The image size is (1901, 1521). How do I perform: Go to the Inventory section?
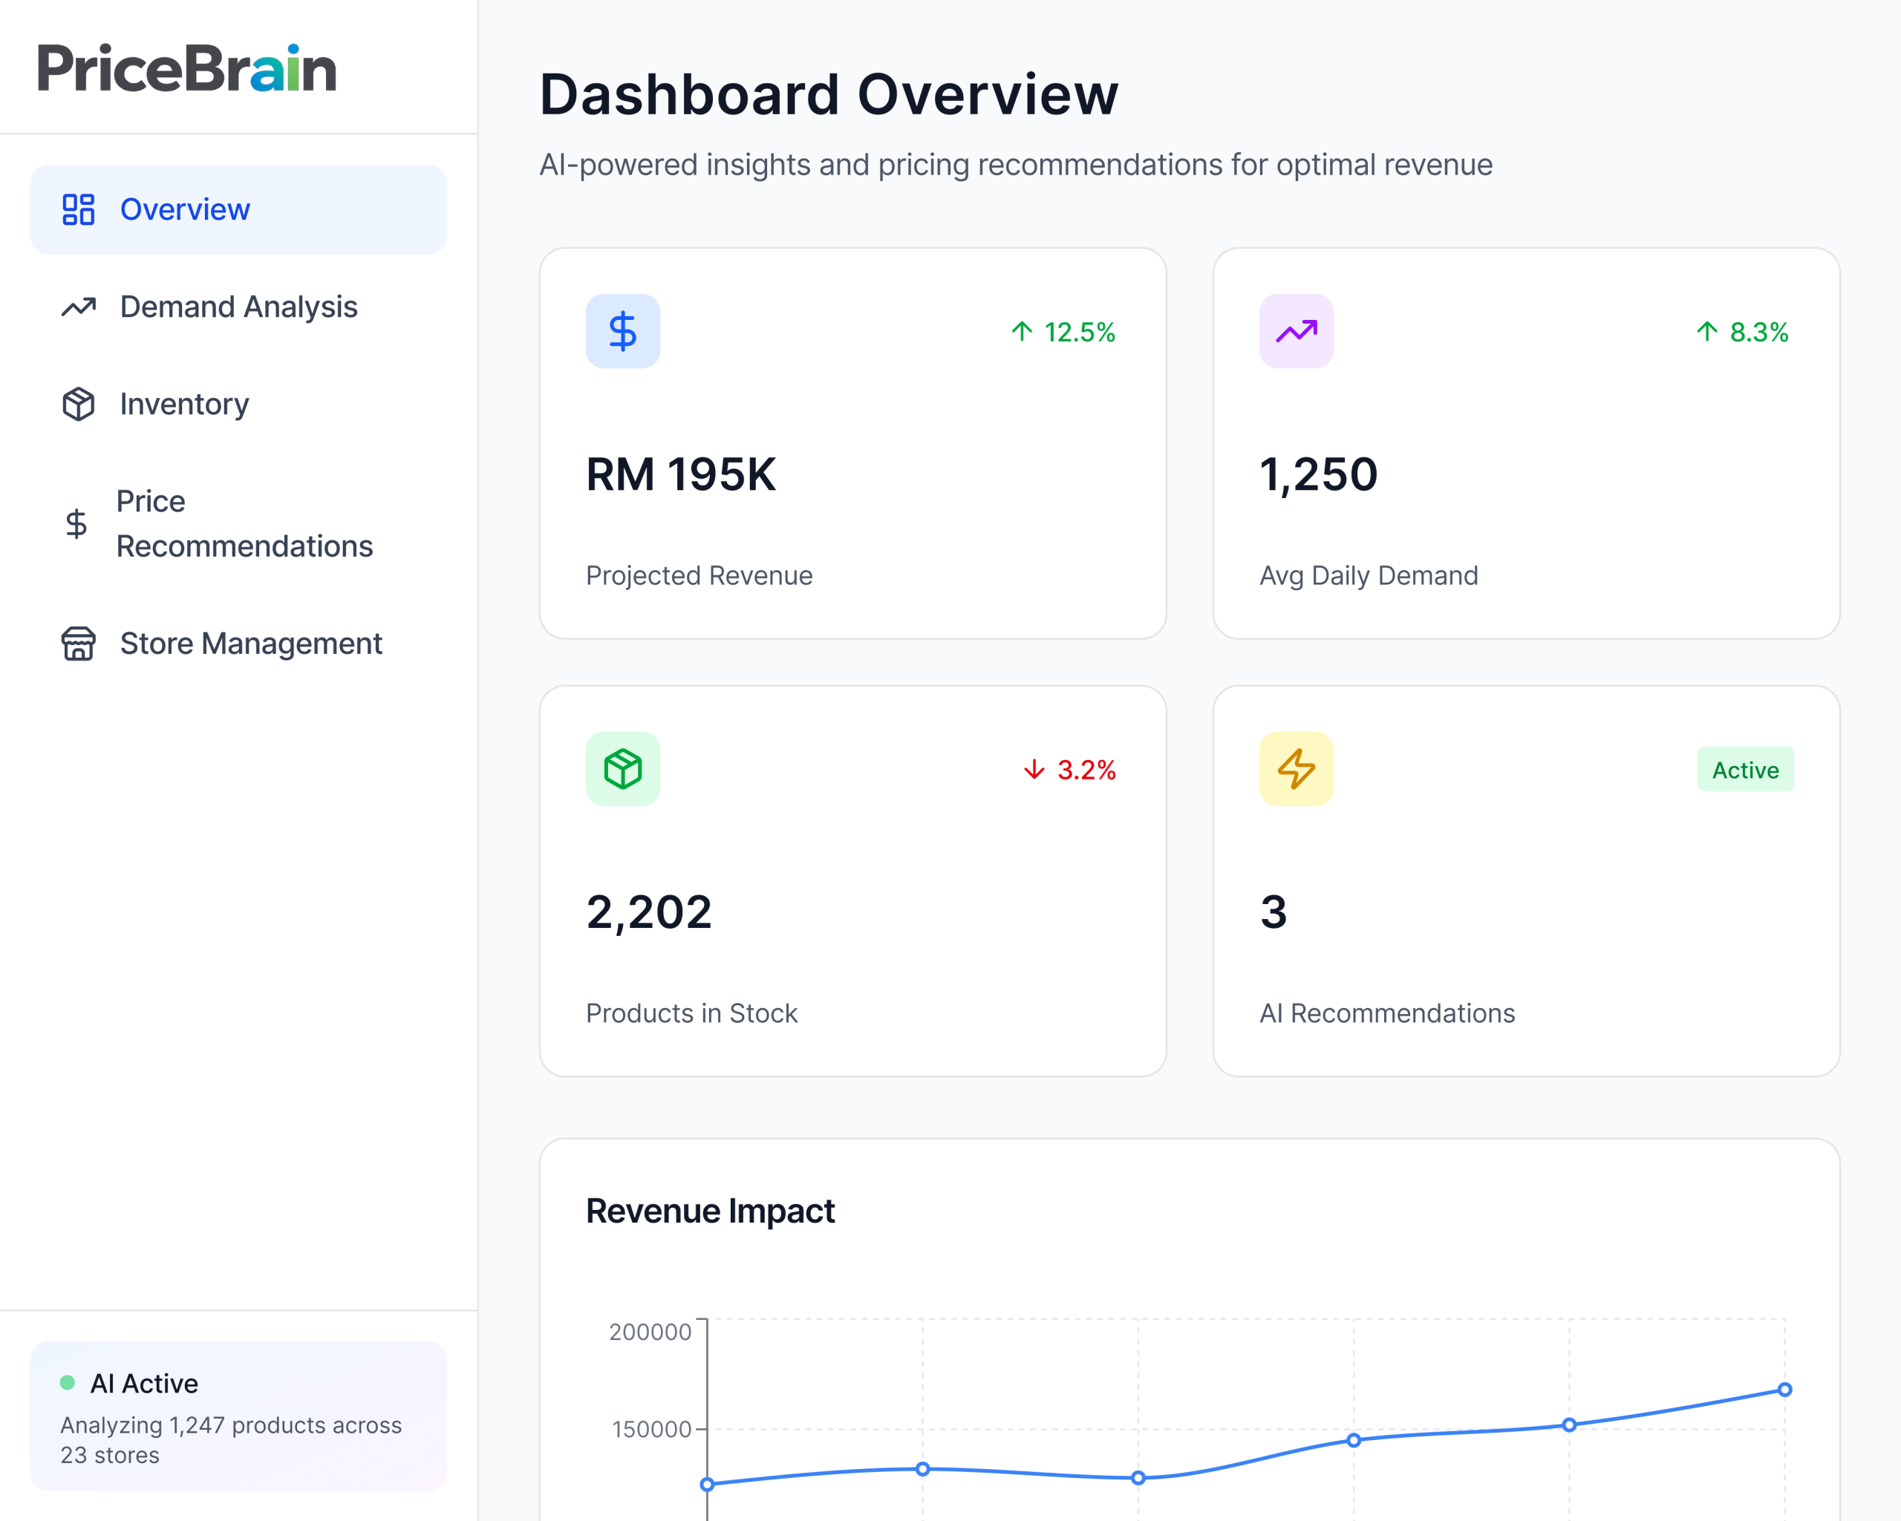(184, 404)
